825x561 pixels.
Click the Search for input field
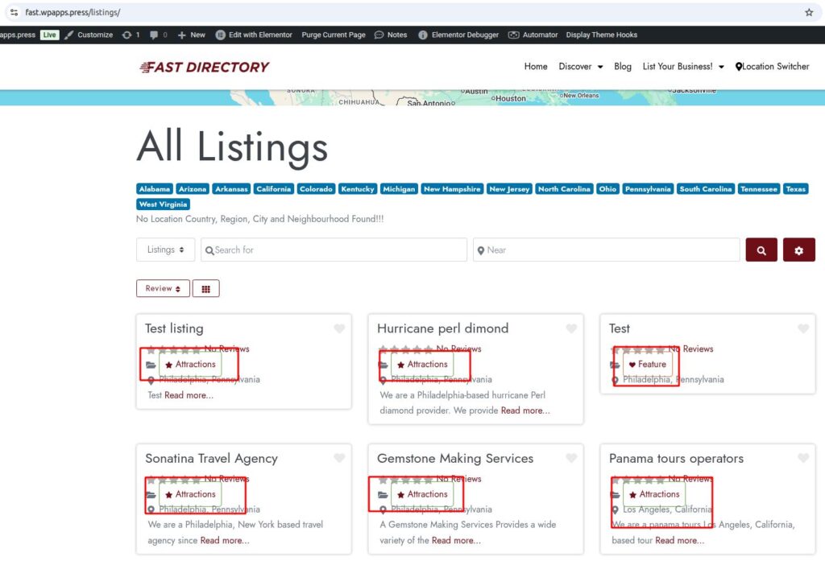click(334, 250)
